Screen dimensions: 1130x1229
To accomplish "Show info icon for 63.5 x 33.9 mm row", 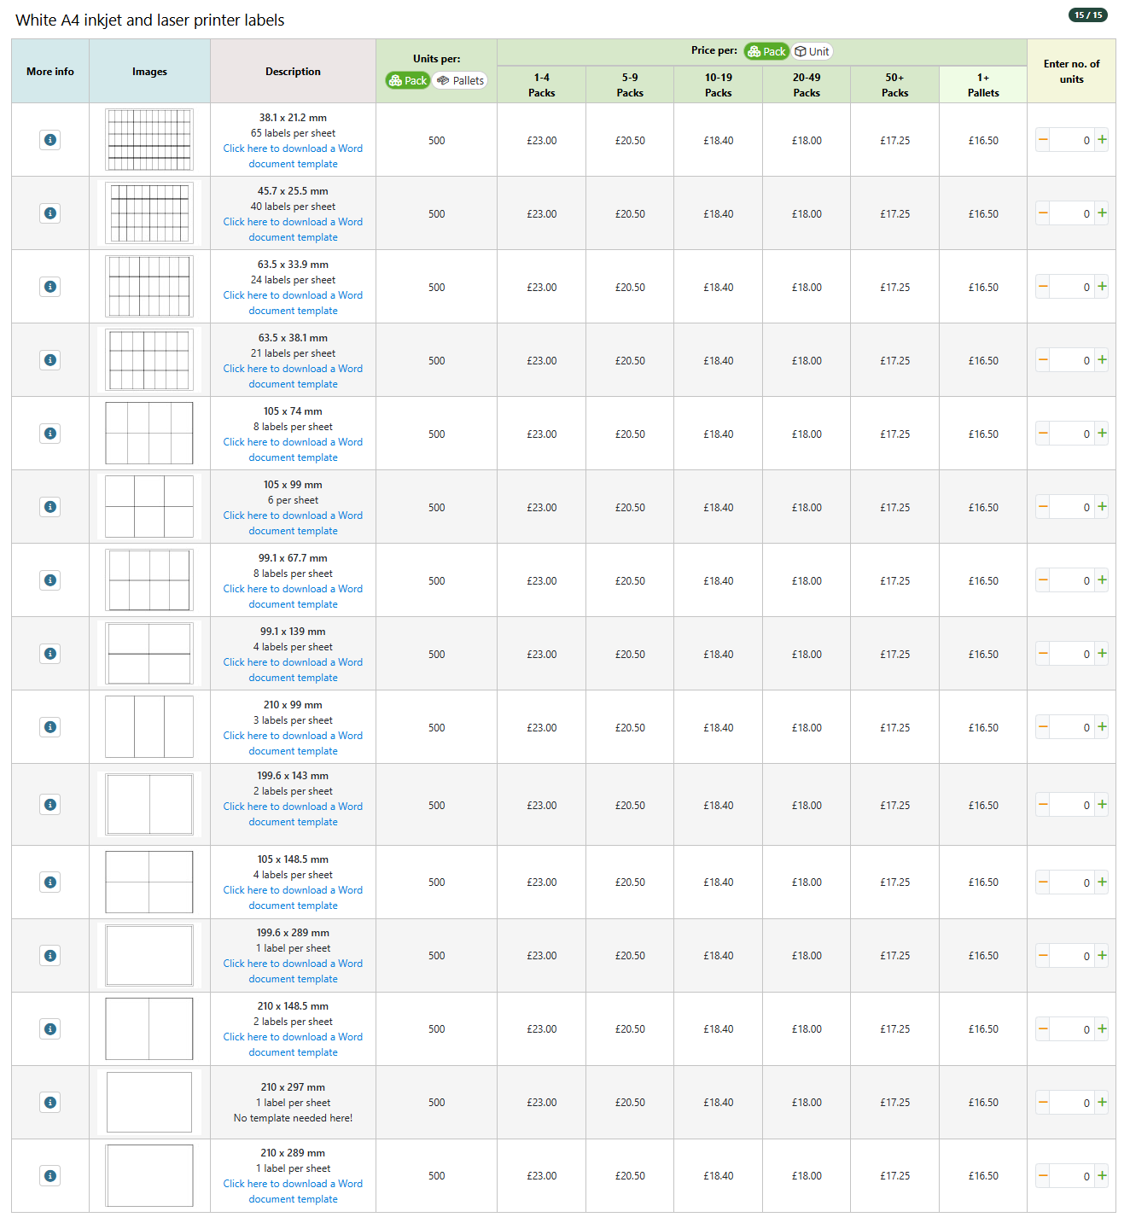I will (x=50, y=286).
